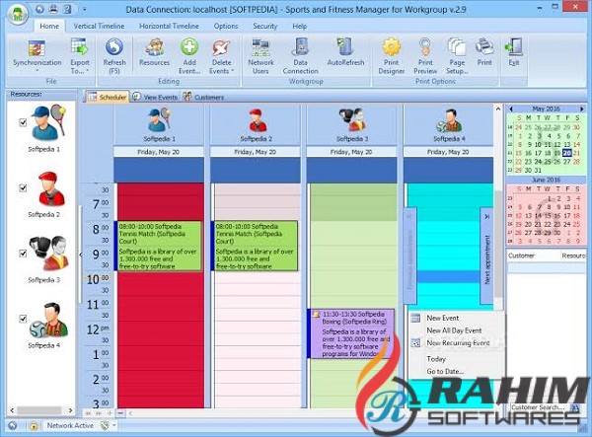Click the Softpedia 3 boxing column header
Viewport: 592px width, 437px height.
point(352,124)
